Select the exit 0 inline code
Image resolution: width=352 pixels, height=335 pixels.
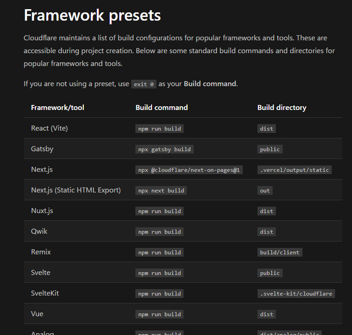(x=144, y=84)
